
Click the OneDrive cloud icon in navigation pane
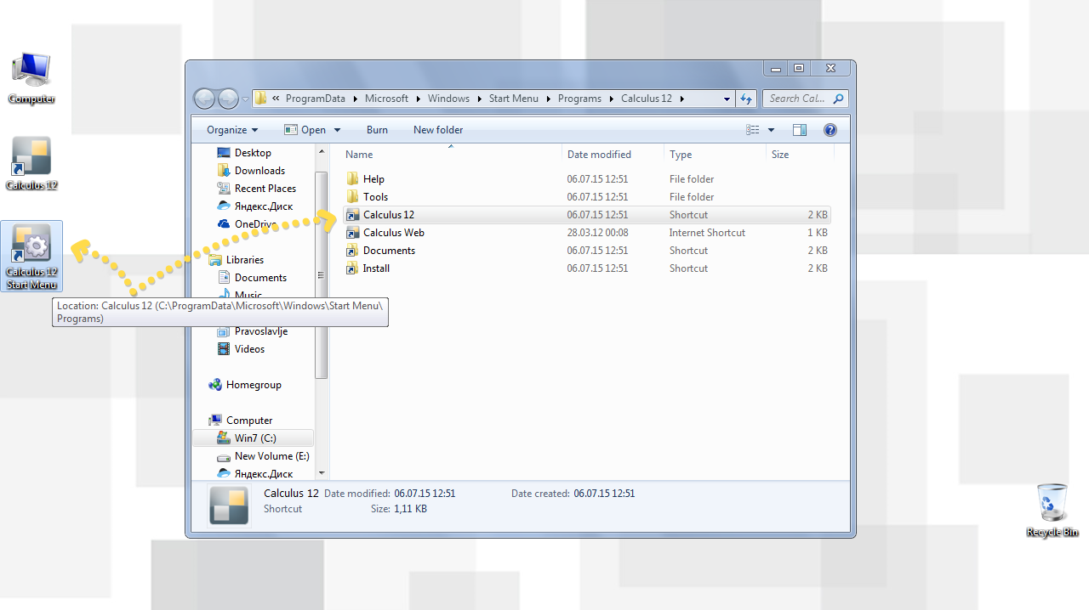click(224, 224)
